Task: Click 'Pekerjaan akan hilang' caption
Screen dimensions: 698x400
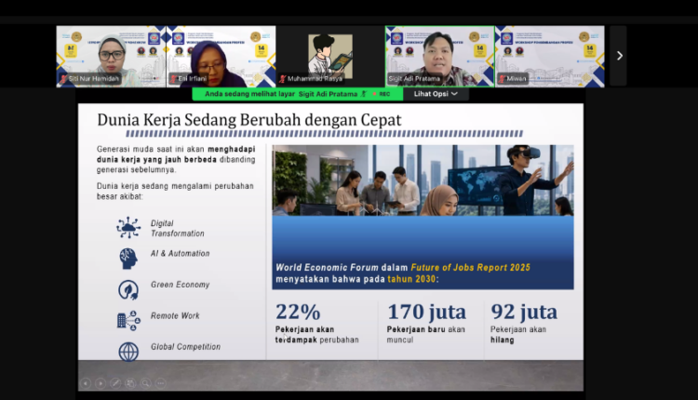Action: click(518, 335)
